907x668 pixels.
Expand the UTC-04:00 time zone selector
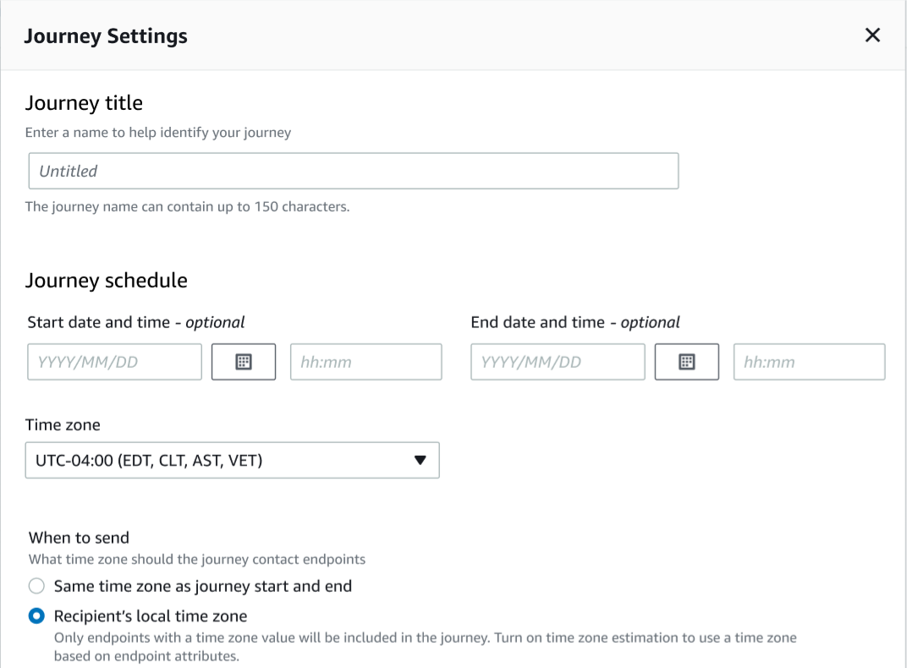[232, 460]
